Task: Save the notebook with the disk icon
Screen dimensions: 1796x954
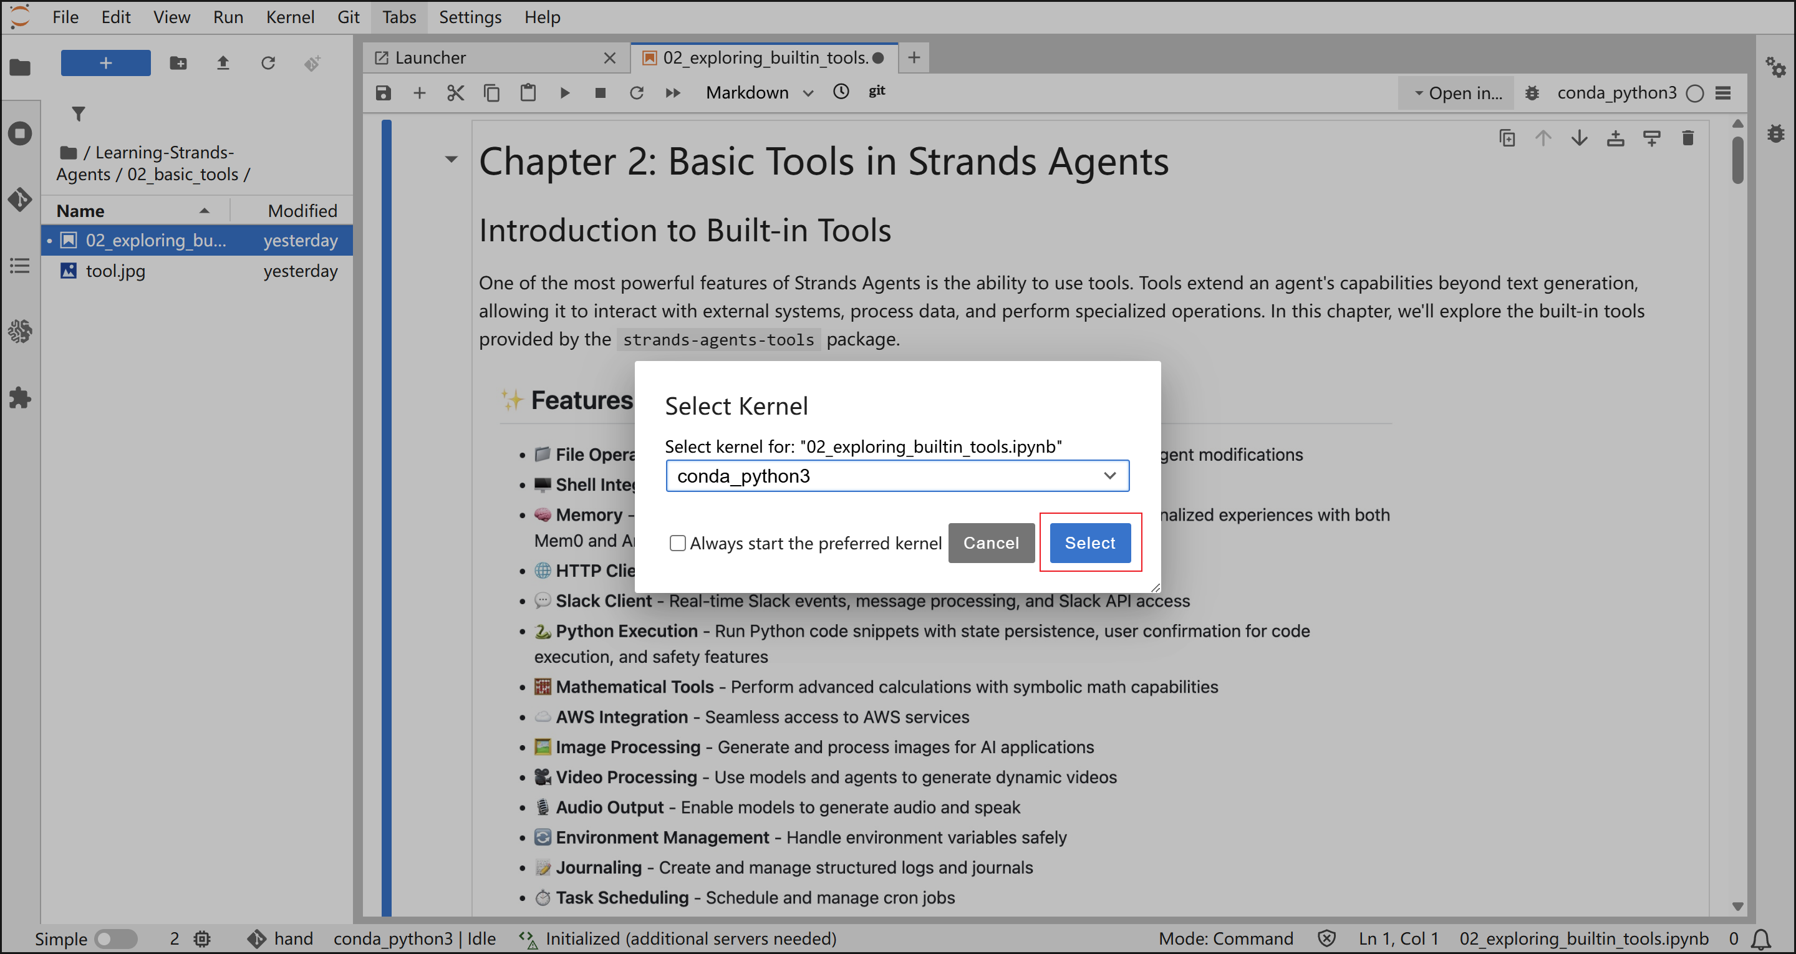Action: [x=383, y=93]
